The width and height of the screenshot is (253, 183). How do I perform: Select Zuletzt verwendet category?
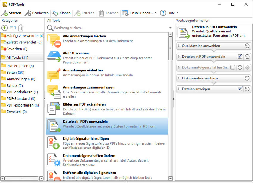point(22,42)
